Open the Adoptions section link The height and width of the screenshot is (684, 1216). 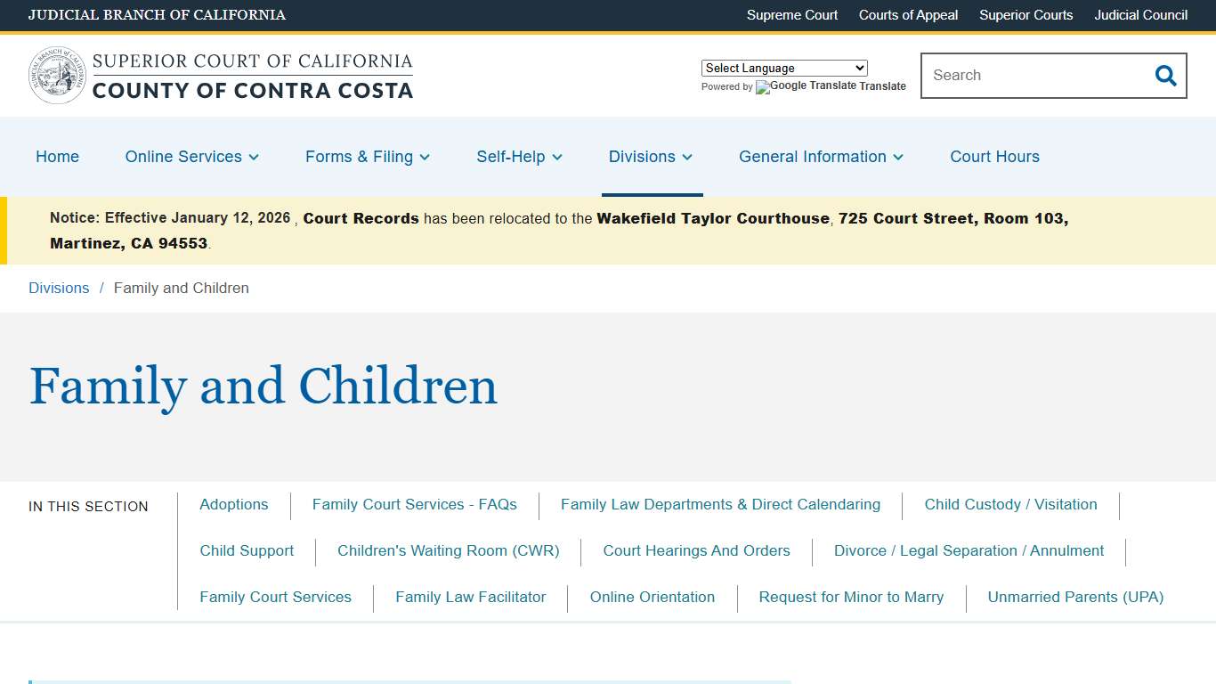click(233, 504)
